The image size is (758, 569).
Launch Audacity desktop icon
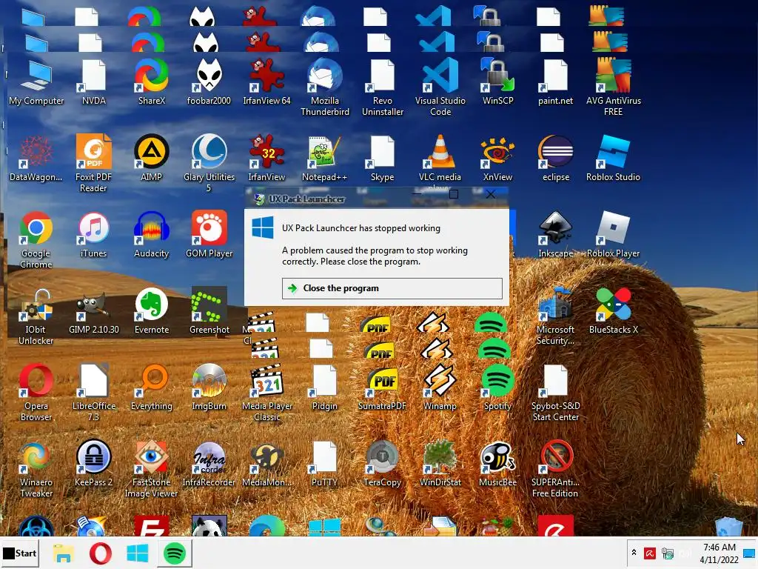151,236
